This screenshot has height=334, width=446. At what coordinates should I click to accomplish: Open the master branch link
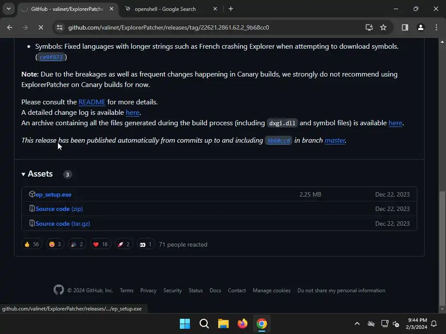pyautogui.click(x=335, y=140)
